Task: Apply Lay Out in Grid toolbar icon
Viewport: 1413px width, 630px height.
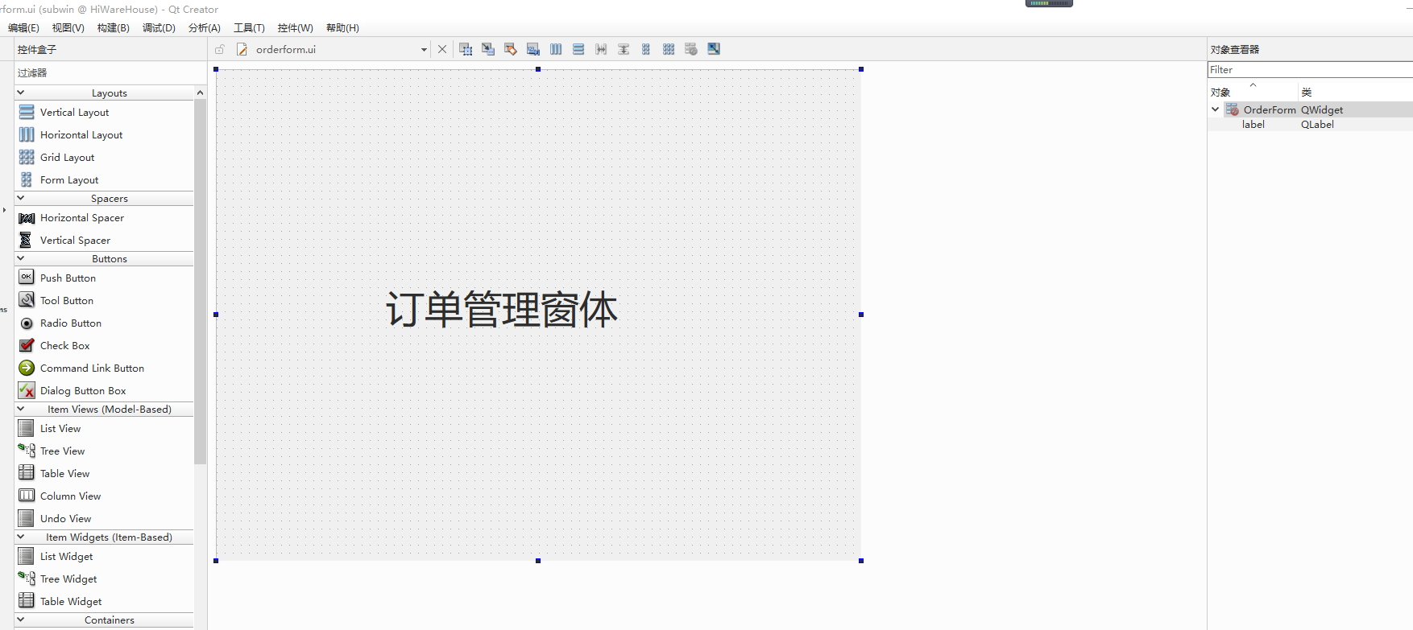Action: pos(669,49)
